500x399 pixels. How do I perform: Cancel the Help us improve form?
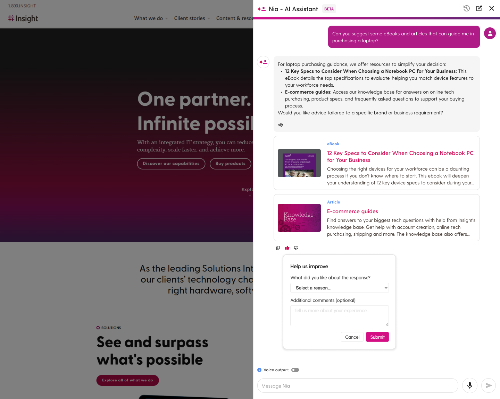pyautogui.click(x=352, y=337)
